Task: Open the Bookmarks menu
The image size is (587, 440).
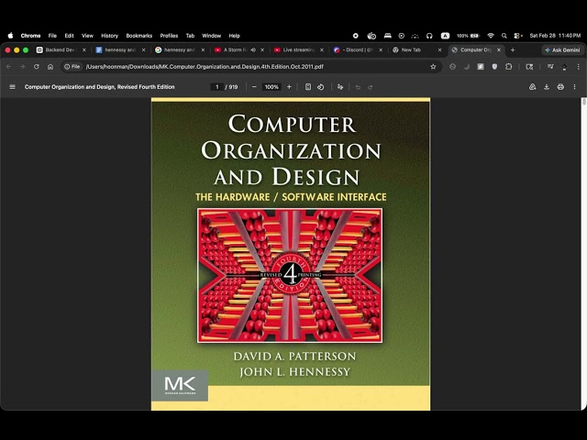Action: coord(138,36)
